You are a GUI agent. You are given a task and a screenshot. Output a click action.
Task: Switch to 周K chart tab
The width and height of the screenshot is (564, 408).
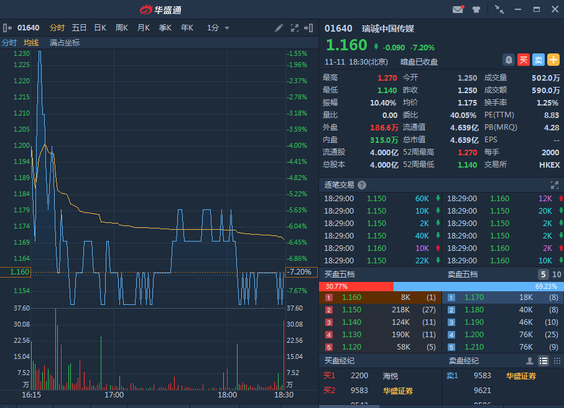click(x=122, y=28)
